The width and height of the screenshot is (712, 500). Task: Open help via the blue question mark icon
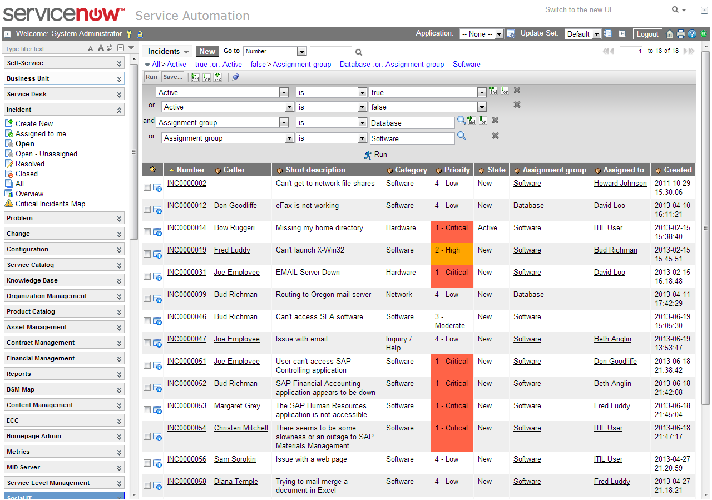pos(692,34)
